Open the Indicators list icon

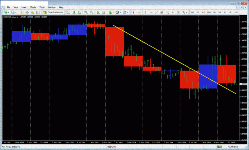(110, 12)
